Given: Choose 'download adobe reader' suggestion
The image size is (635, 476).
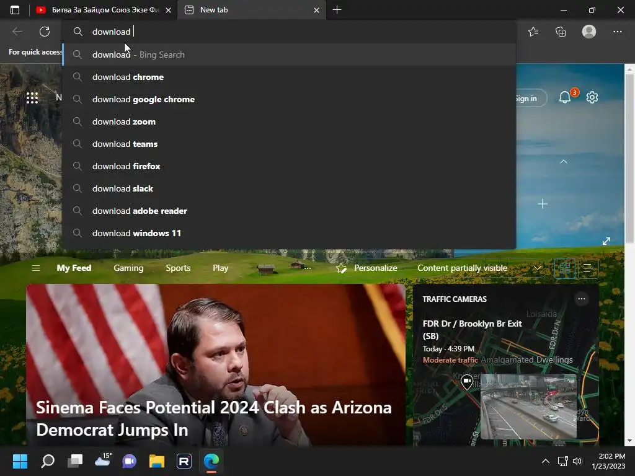Looking at the screenshot, I should pos(289,211).
